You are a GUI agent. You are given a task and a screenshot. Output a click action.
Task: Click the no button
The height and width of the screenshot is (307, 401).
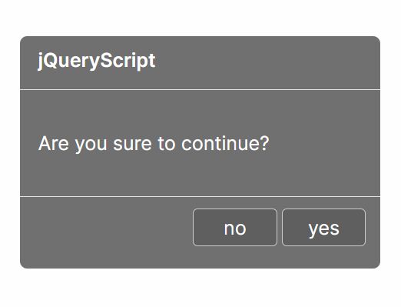(235, 228)
